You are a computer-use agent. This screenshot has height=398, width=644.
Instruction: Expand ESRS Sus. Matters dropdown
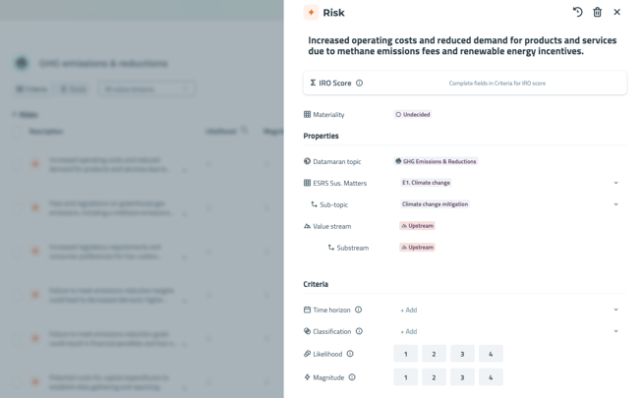(x=616, y=183)
